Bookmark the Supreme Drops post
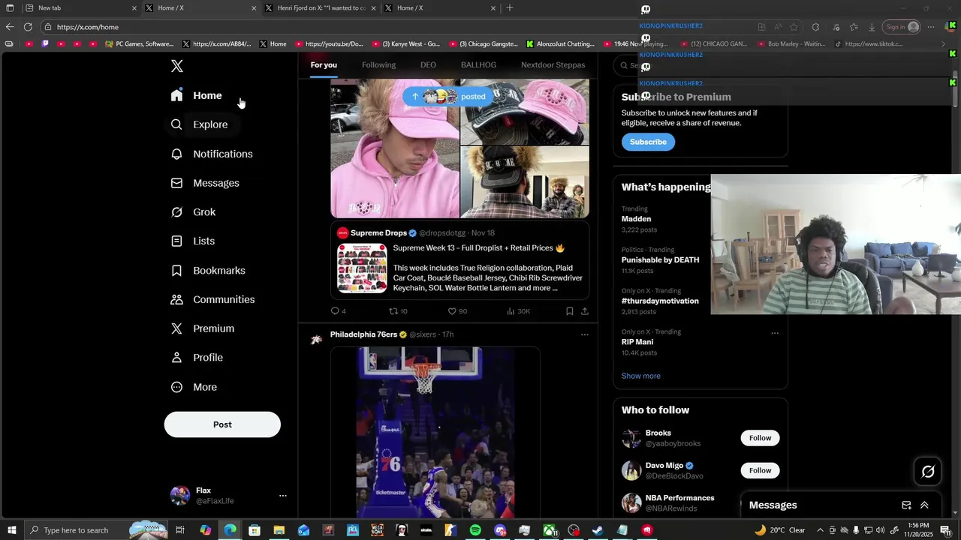The image size is (961, 540). coord(569,311)
